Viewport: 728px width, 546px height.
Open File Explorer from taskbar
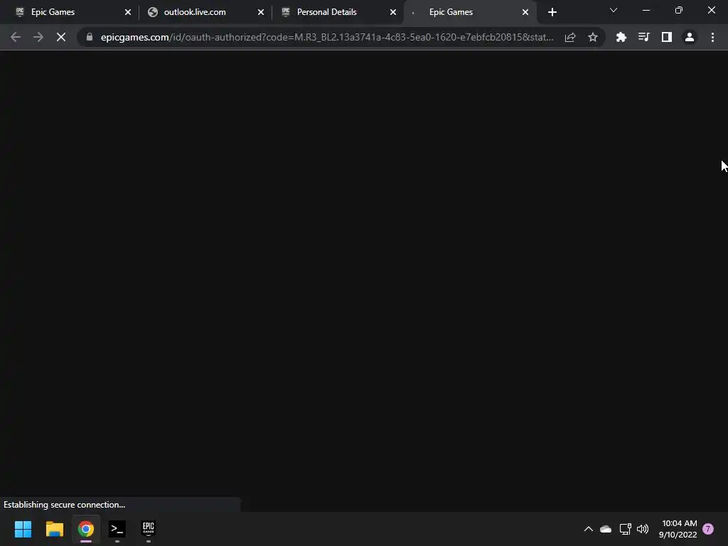coord(54,529)
